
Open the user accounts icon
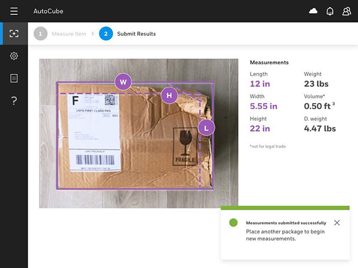[x=347, y=11]
